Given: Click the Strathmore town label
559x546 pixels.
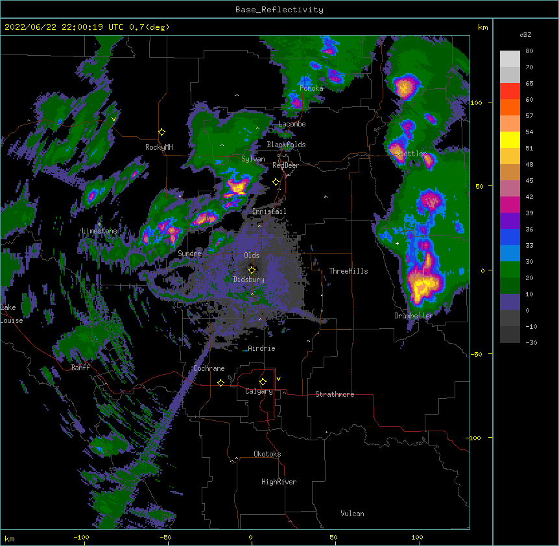Looking at the screenshot, I should 335,394.
